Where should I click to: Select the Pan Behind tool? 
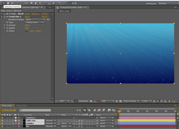point(26,3)
